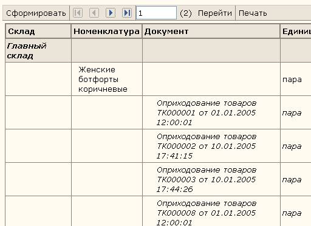Image resolution: width=311 pixels, height=226 pixels.
Task: Select the Номенклатура column header
Action: tap(107, 31)
